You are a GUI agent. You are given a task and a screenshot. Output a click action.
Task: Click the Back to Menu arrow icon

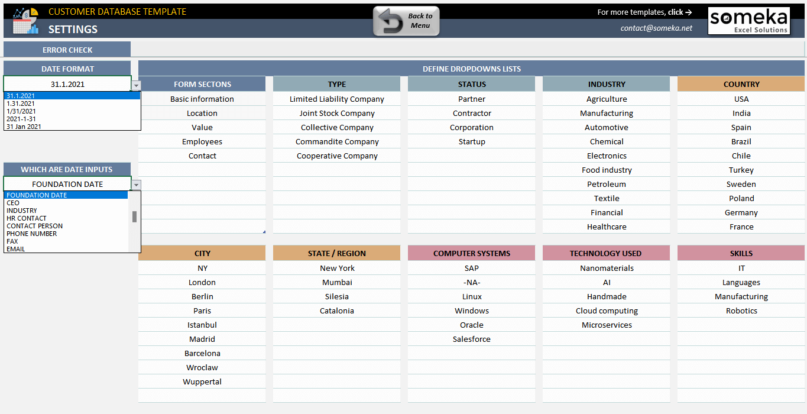[391, 20]
